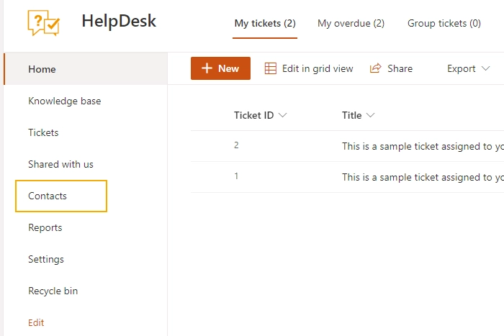Open Shared with us navigation item
504x336 pixels.
point(60,164)
